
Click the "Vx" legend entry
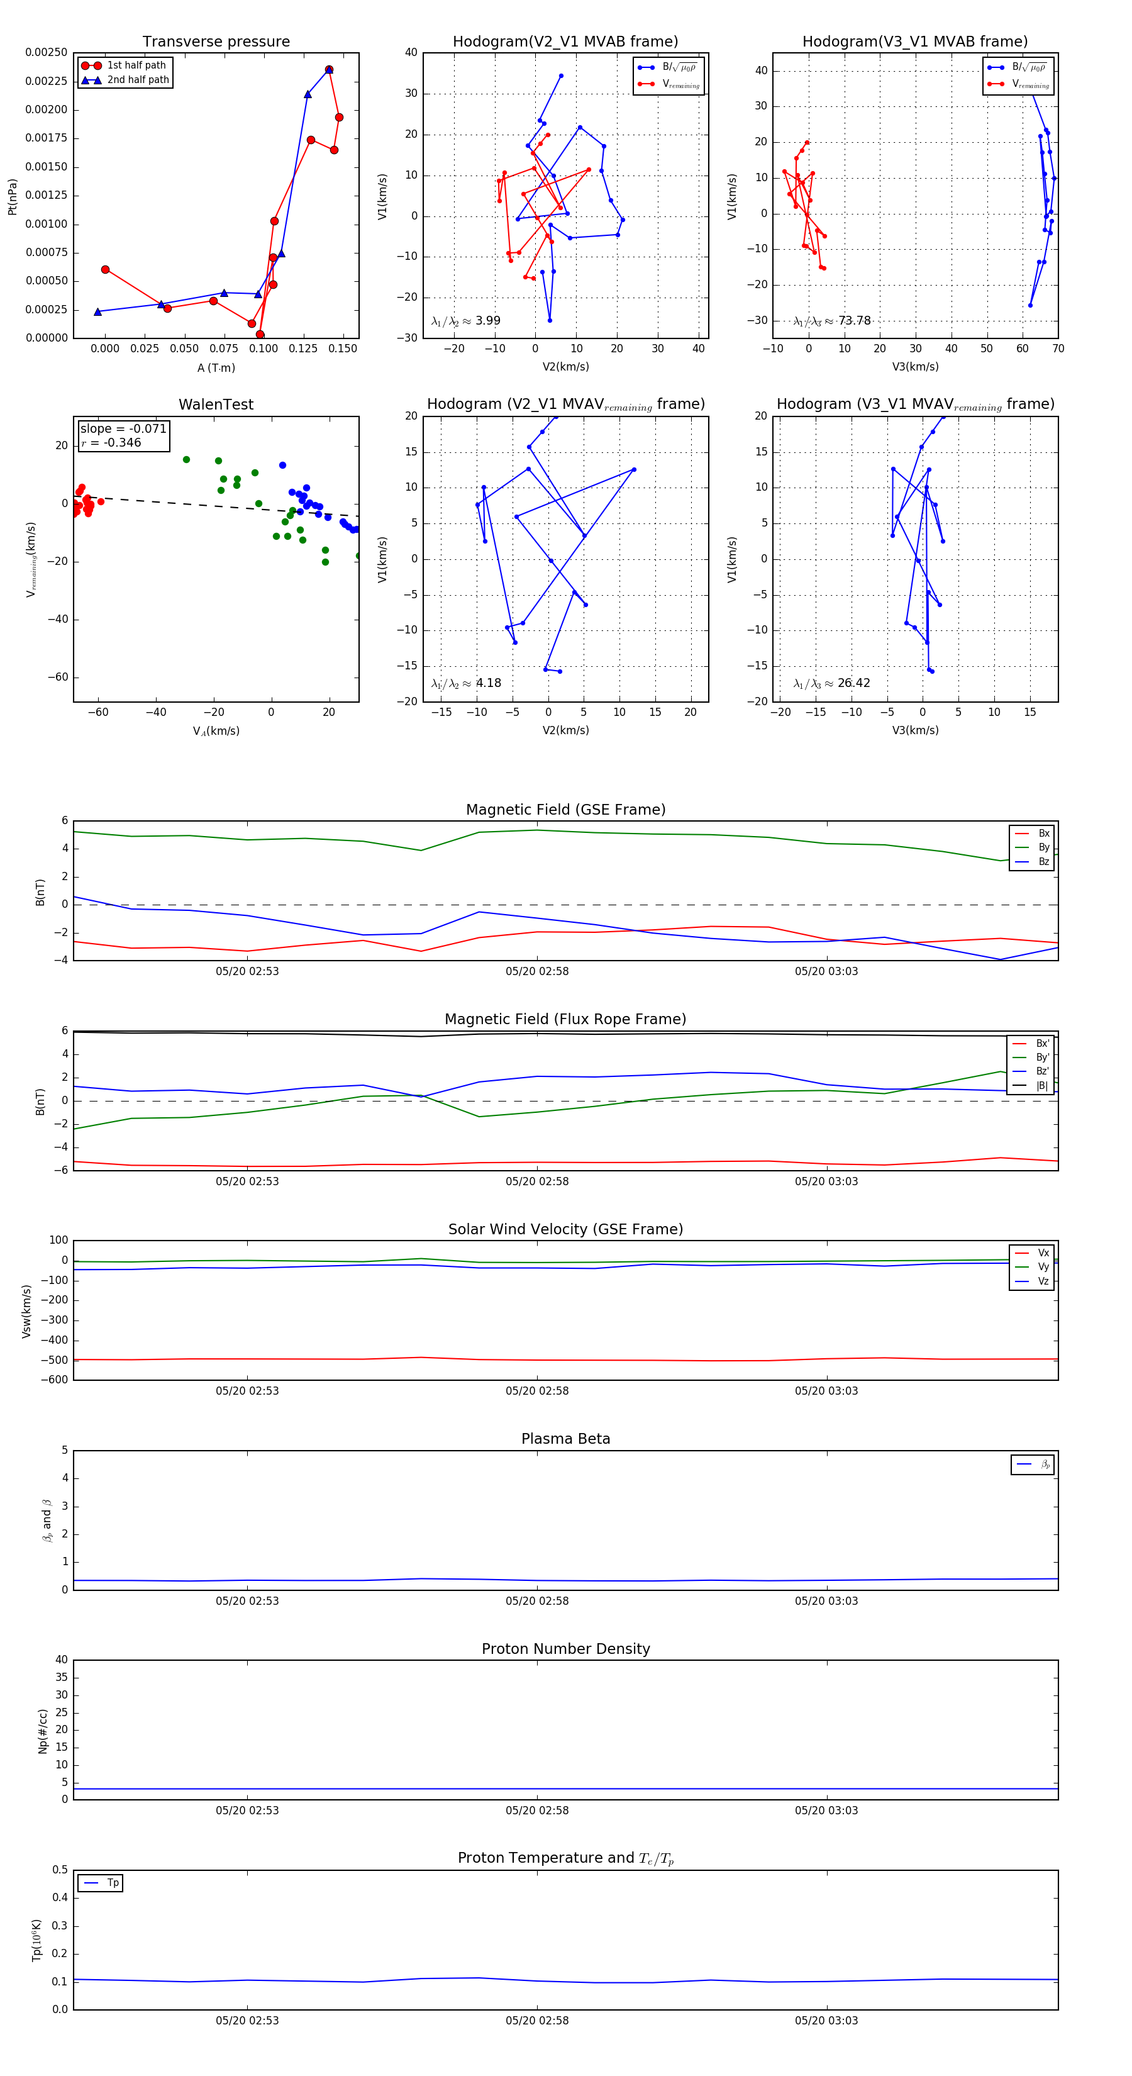(1032, 1253)
